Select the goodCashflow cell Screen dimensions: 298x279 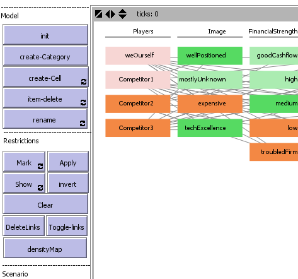tap(274, 56)
